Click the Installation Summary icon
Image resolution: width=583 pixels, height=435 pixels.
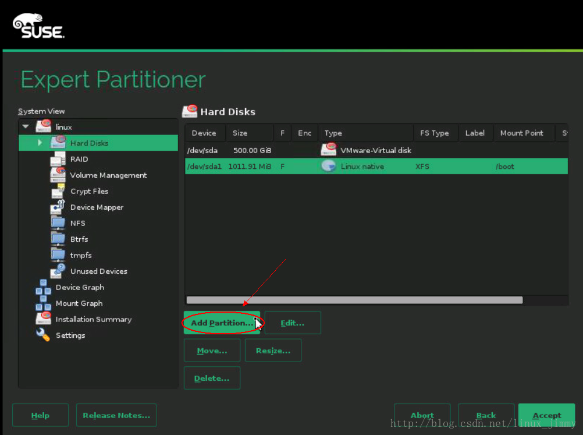[44, 319]
